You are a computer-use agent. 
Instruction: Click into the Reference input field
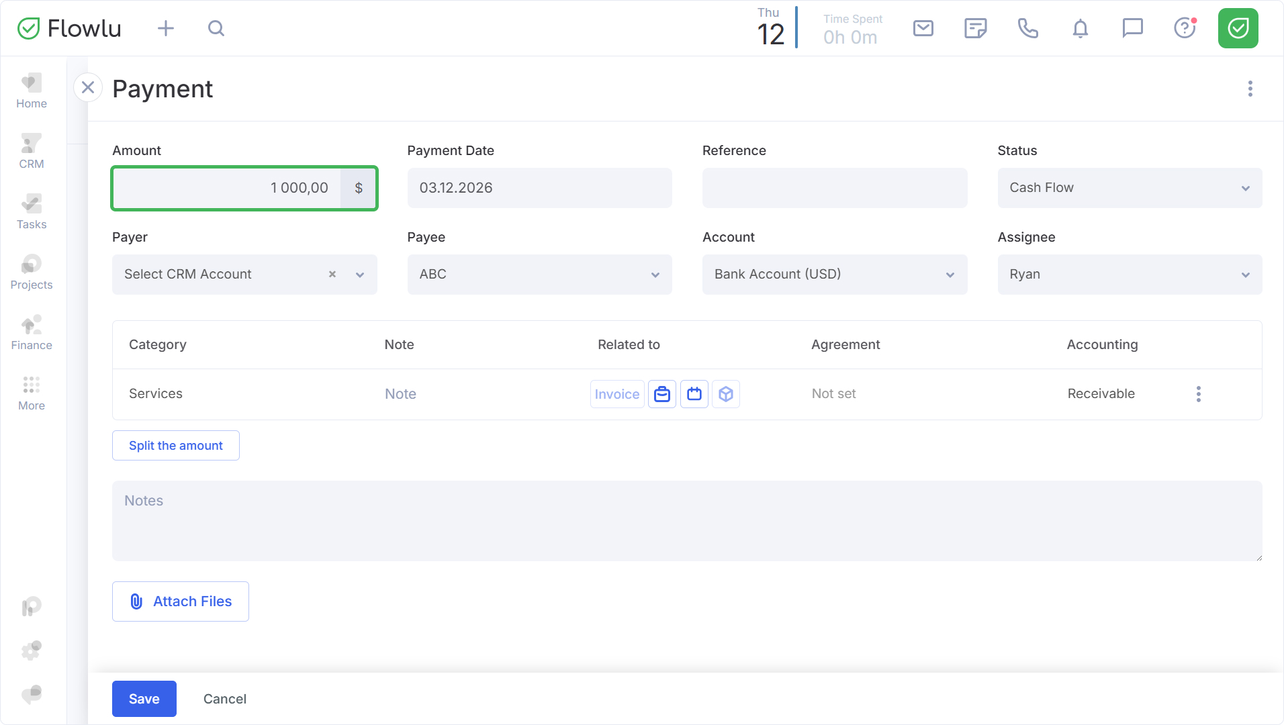click(x=834, y=188)
